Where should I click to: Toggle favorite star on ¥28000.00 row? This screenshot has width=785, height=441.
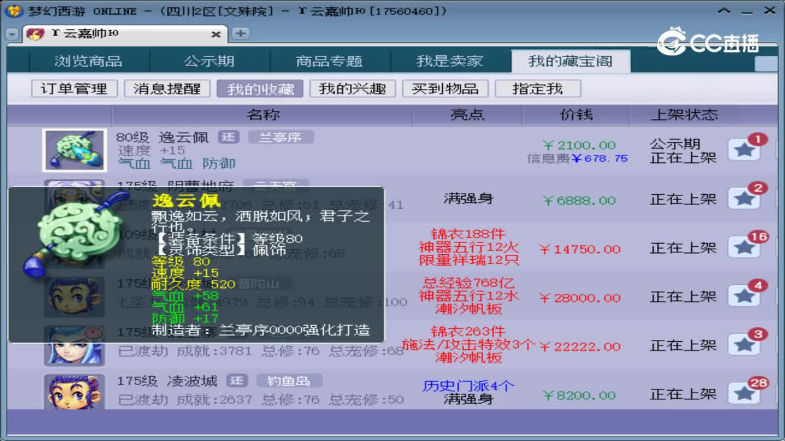click(744, 296)
